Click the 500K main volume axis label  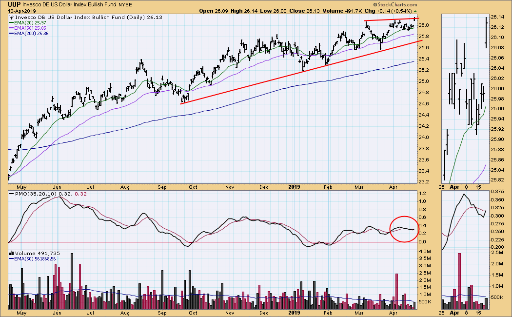click(x=425, y=302)
